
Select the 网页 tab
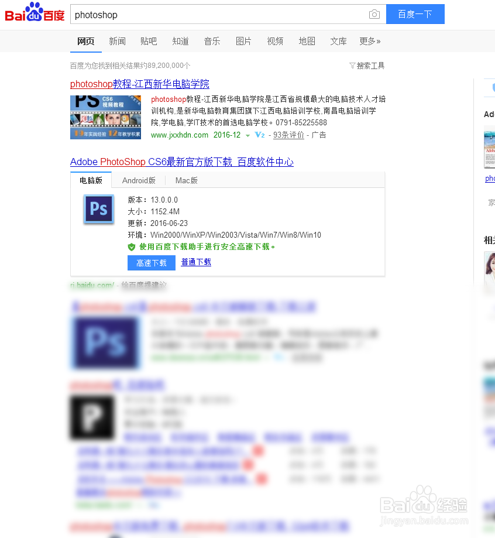[x=86, y=42]
